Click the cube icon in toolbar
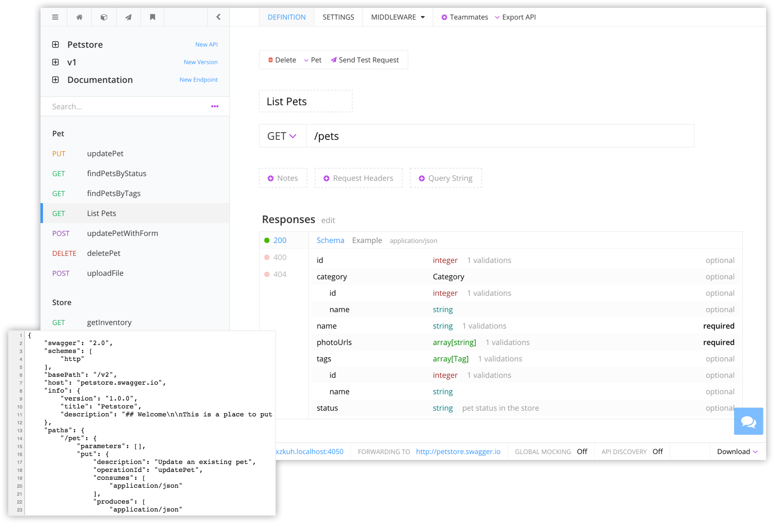The image size is (774, 524). click(104, 17)
